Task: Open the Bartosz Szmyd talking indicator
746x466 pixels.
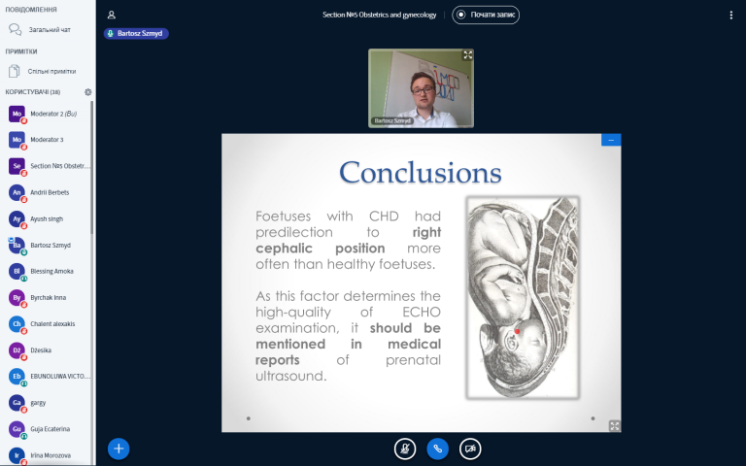Action: (x=136, y=33)
